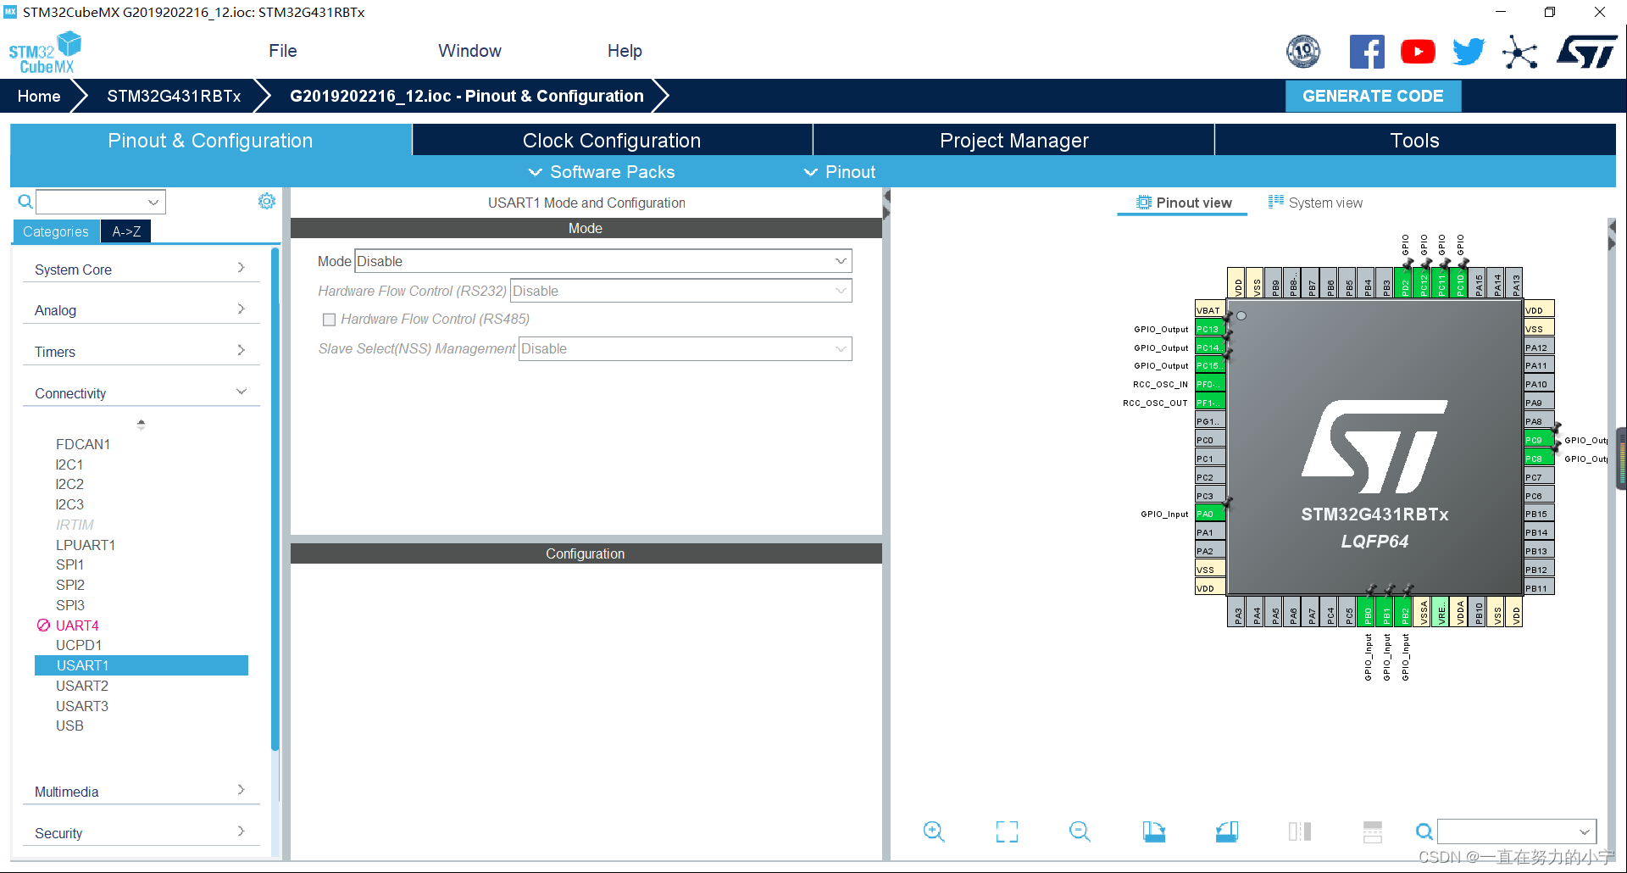Screen dimensions: 1627x873
Task: Click the green PC13 pin
Action: tap(1209, 329)
